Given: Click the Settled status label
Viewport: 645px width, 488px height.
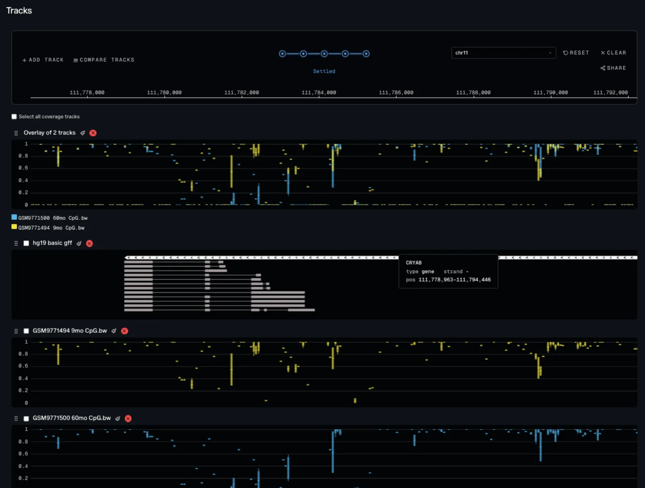Looking at the screenshot, I should [x=324, y=71].
